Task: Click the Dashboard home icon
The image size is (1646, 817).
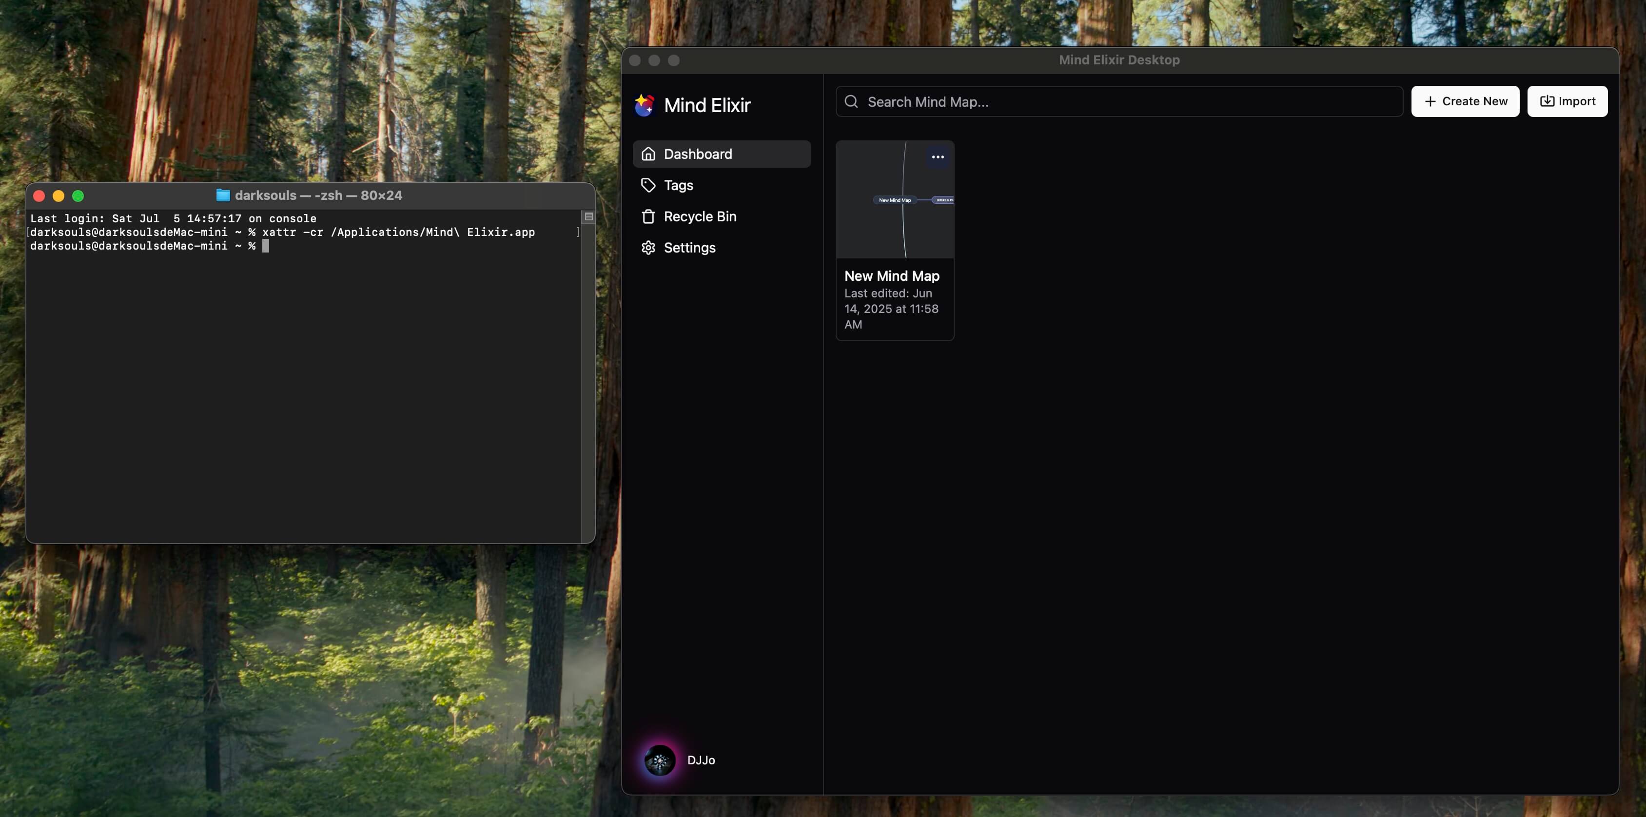Action: pos(648,154)
